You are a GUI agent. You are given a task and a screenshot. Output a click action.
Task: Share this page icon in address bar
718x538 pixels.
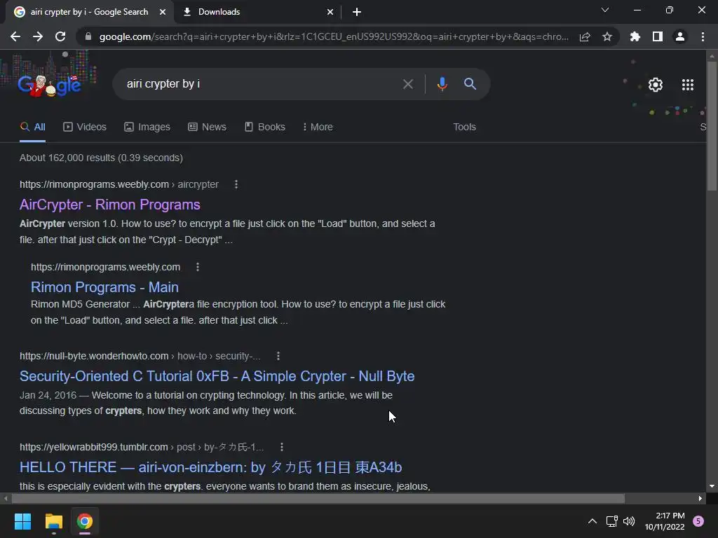(585, 36)
